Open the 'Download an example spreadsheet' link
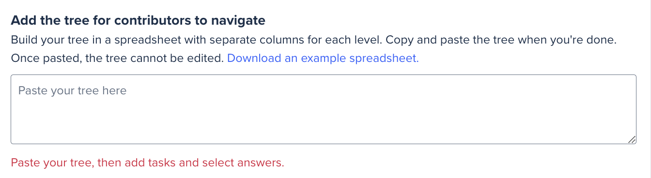The image size is (651, 178). (323, 59)
